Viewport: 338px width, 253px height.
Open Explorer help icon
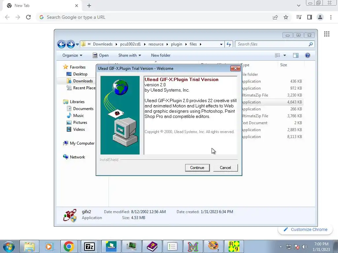pyautogui.click(x=308, y=55)
